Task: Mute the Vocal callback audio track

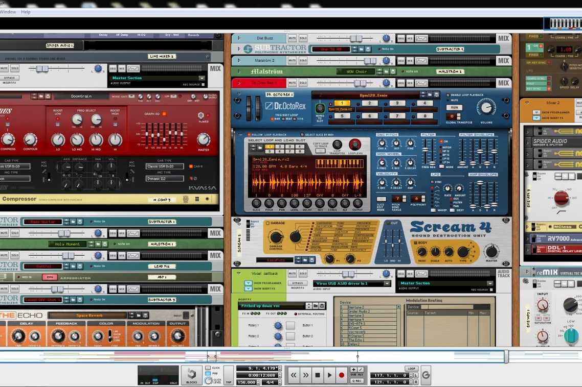Action: click(x=292, y=274)
